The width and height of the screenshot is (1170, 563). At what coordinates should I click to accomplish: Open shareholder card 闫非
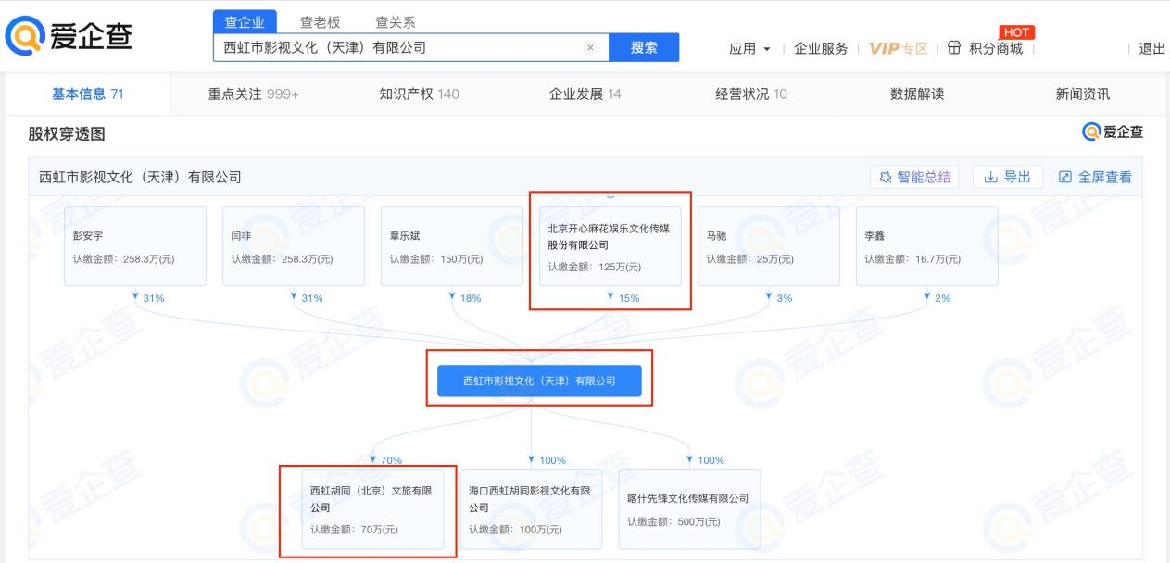294,245
